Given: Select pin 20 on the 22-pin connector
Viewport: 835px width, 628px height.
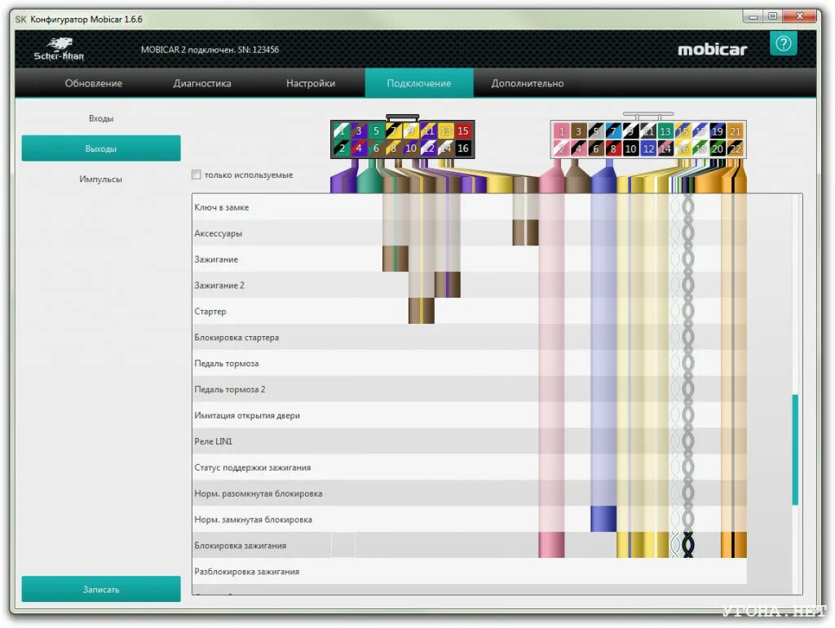Looking at the screenshot, I should click(718, 148).
